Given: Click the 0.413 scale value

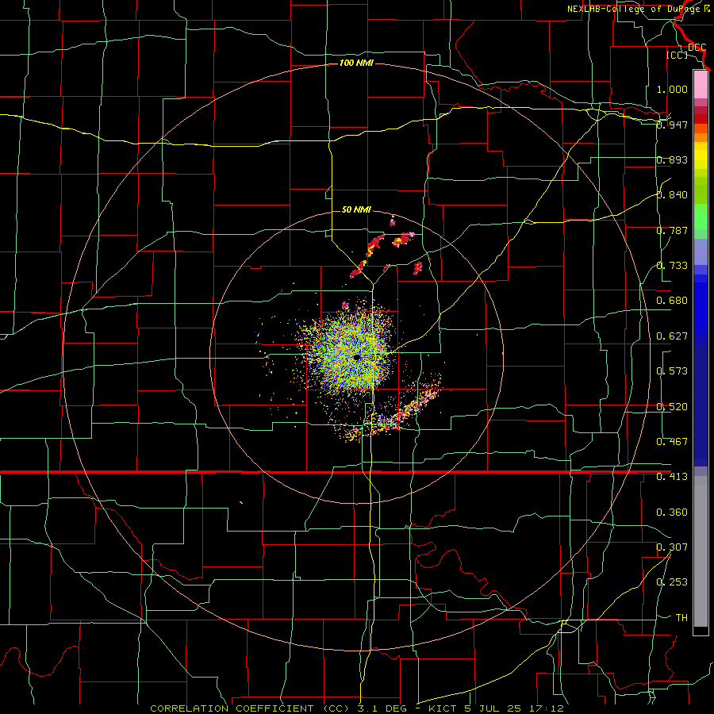Looking at the screenshot, I should [672, 477].
